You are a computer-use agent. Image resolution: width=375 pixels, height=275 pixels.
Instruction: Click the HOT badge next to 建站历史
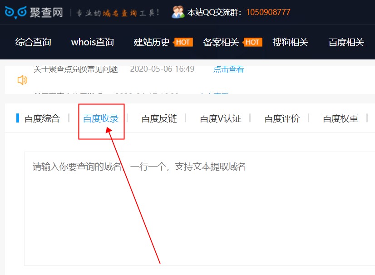pos(183,42)
